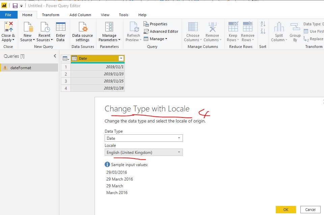Click the Manage Parameters icon
The width and height of the screenshot is (324, 215).
coord(109,27)
